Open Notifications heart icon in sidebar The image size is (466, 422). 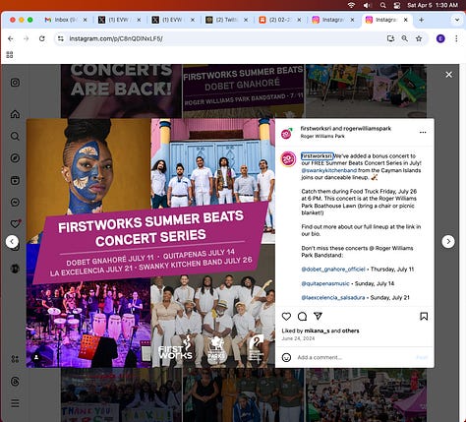click(15, 223)
